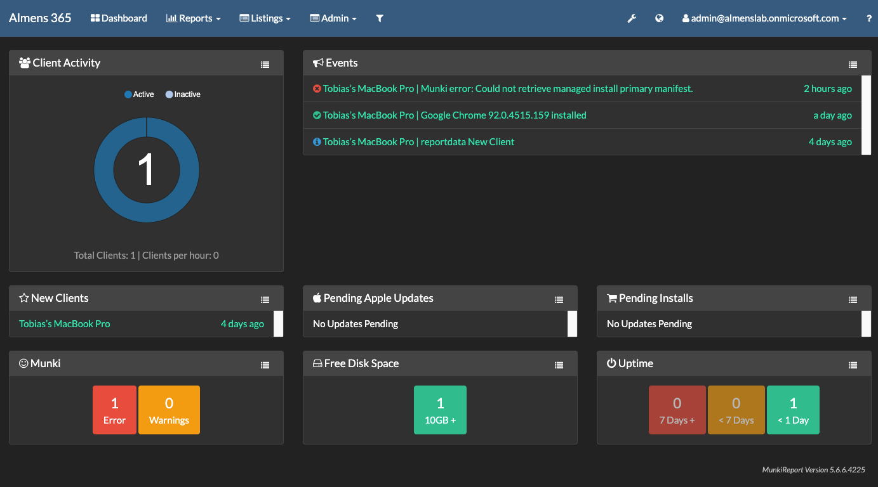878x487 pixels.
Task: Click the globe language icon
Action: pos(660,18)
